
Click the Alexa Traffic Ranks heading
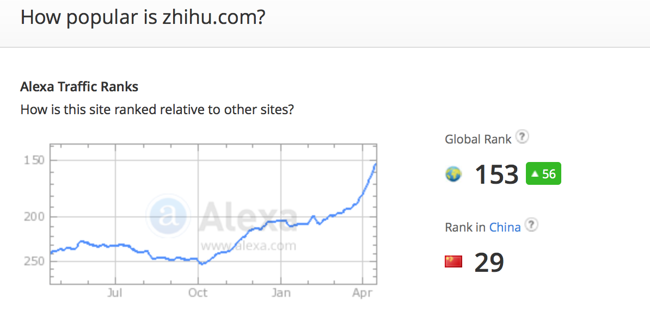[79, 88]
